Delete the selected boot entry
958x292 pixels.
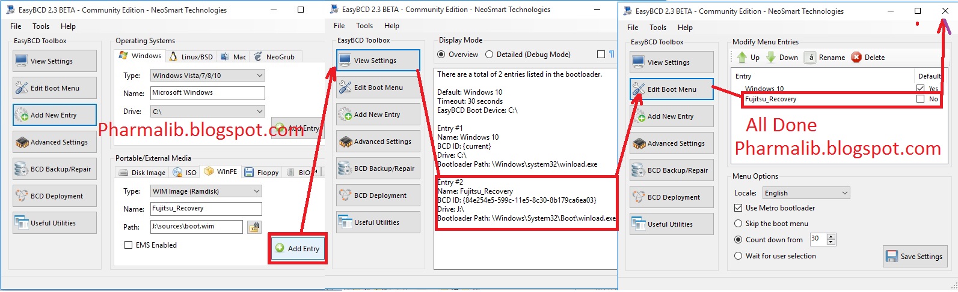(x=868, y=58)
